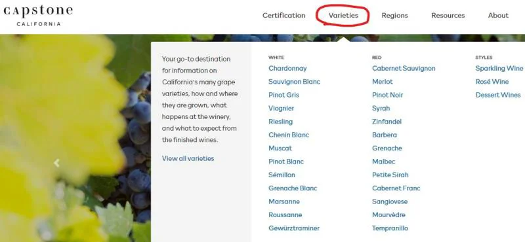Screen dimensions: 525x242
Task: Go to the Pinot Noir variety
Action: pos(387,95)
